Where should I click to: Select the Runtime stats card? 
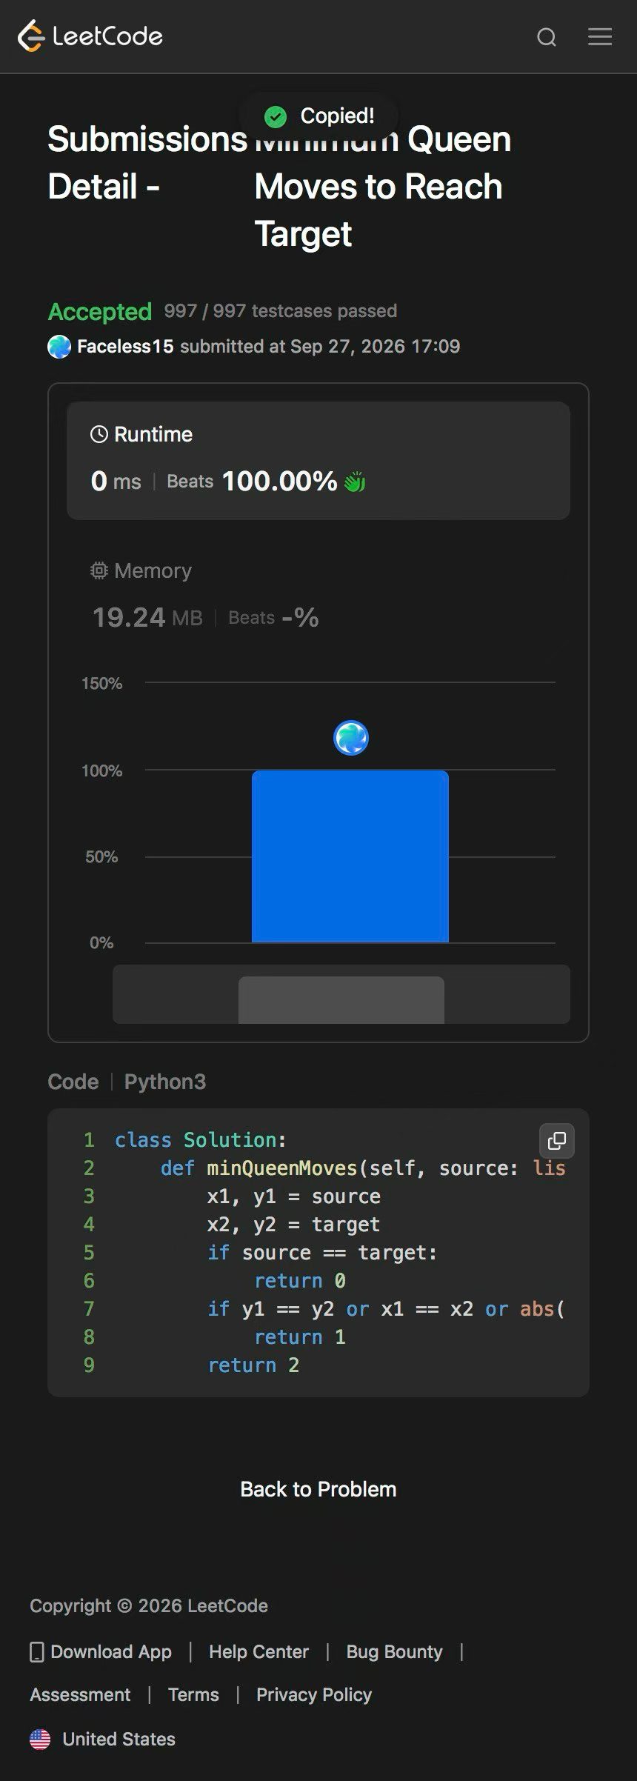[x=318, y=461]
